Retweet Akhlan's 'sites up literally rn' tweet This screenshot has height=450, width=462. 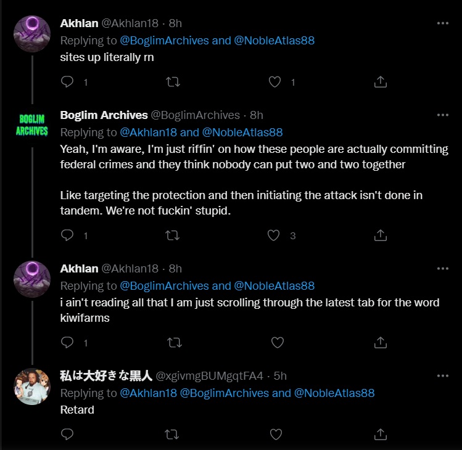coord(173,81)
